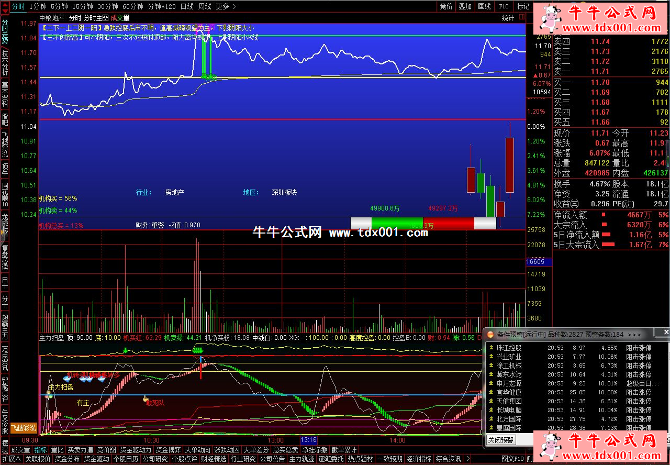Viewport: 670px width, 465px height.
Task: Click the 图文F10 button
Action: [512, 459]
